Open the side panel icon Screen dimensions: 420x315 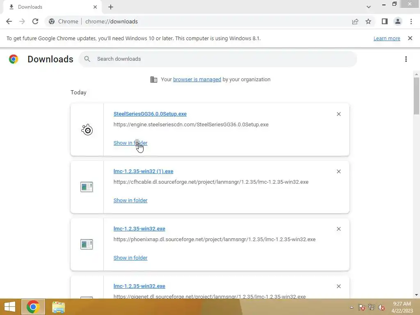pyautogui.click(x=385, y=21)
